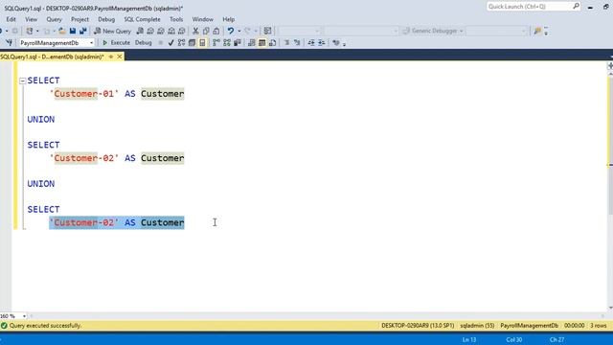Open the Query menu
The height and width of the screenshot is (345, 613).
coord(54,19)
